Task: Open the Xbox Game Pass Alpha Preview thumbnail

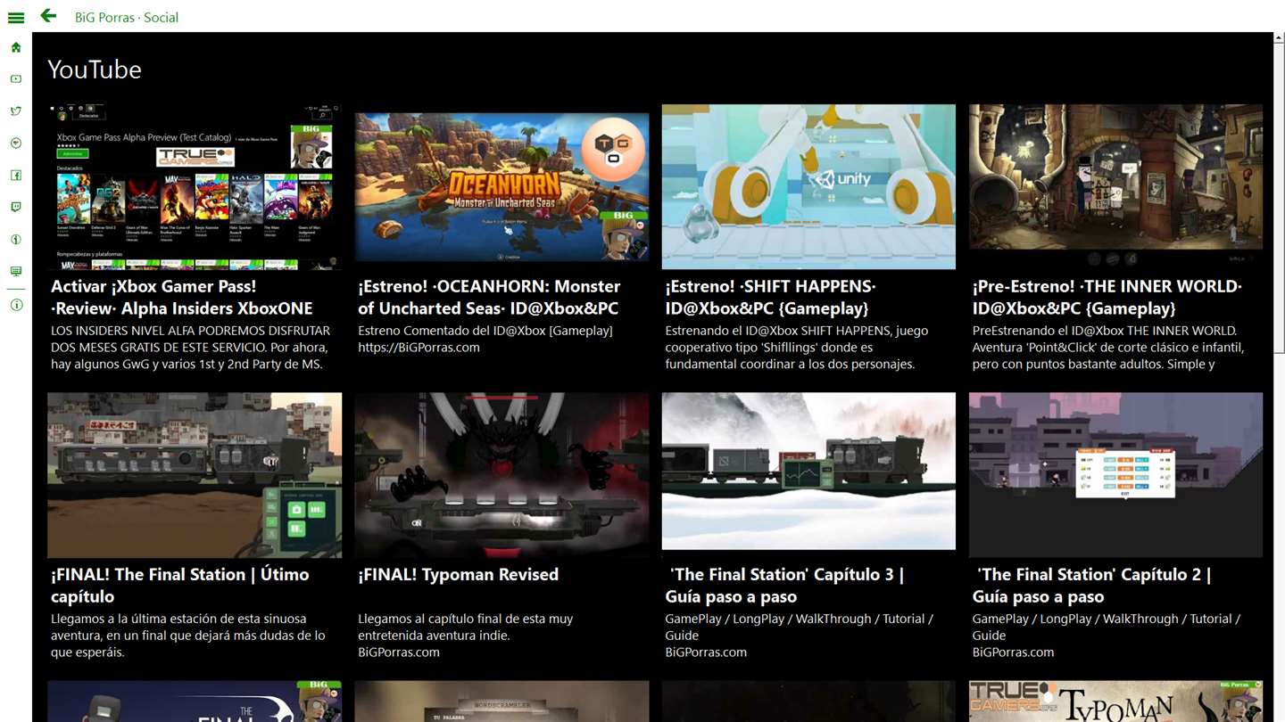Action: click(195, 186)
